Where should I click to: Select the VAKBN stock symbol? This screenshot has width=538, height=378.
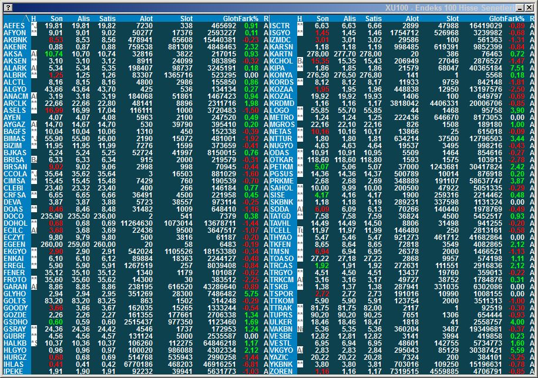[x=282, y=329]
